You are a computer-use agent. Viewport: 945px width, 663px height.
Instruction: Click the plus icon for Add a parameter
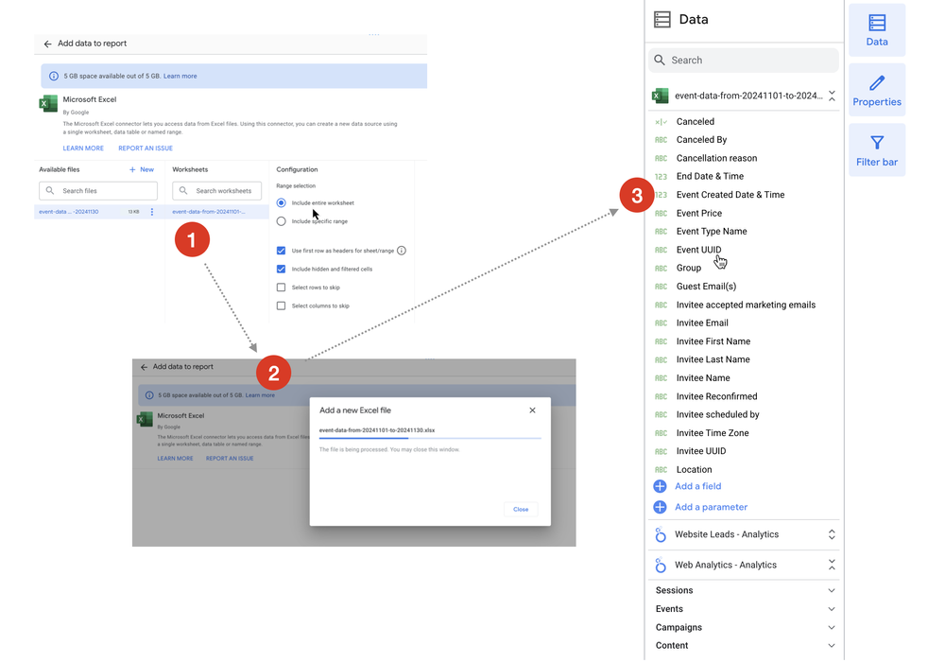(661, 507)
